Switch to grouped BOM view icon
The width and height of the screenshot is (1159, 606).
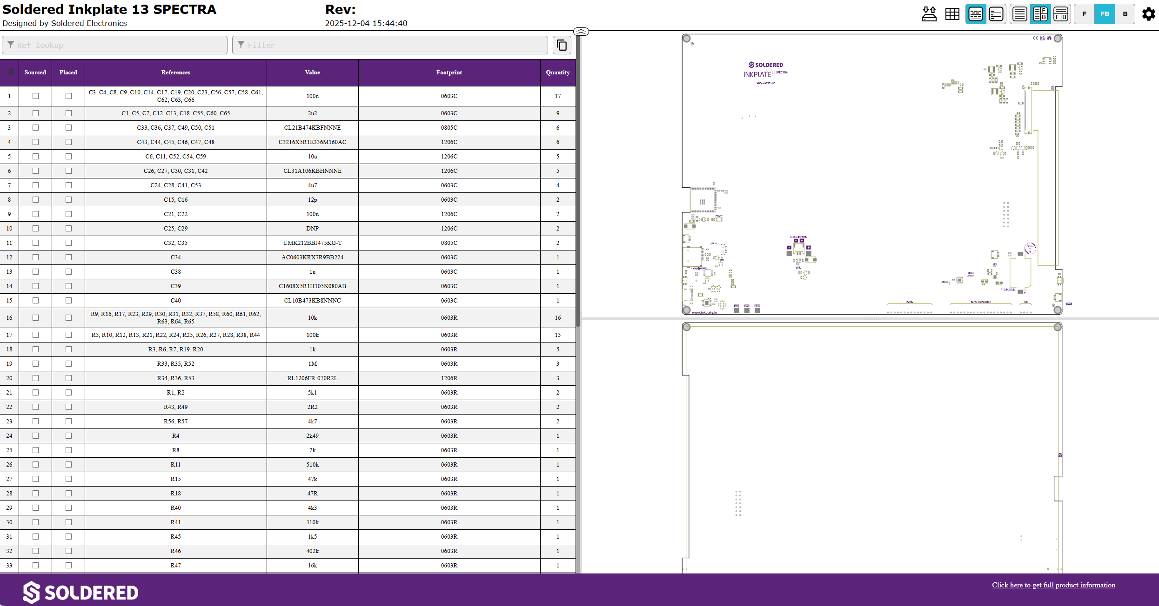click(976, 14)
